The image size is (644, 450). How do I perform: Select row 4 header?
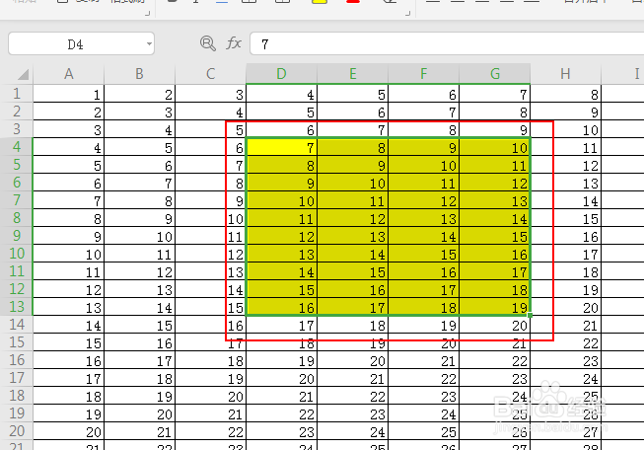point(17,147)
